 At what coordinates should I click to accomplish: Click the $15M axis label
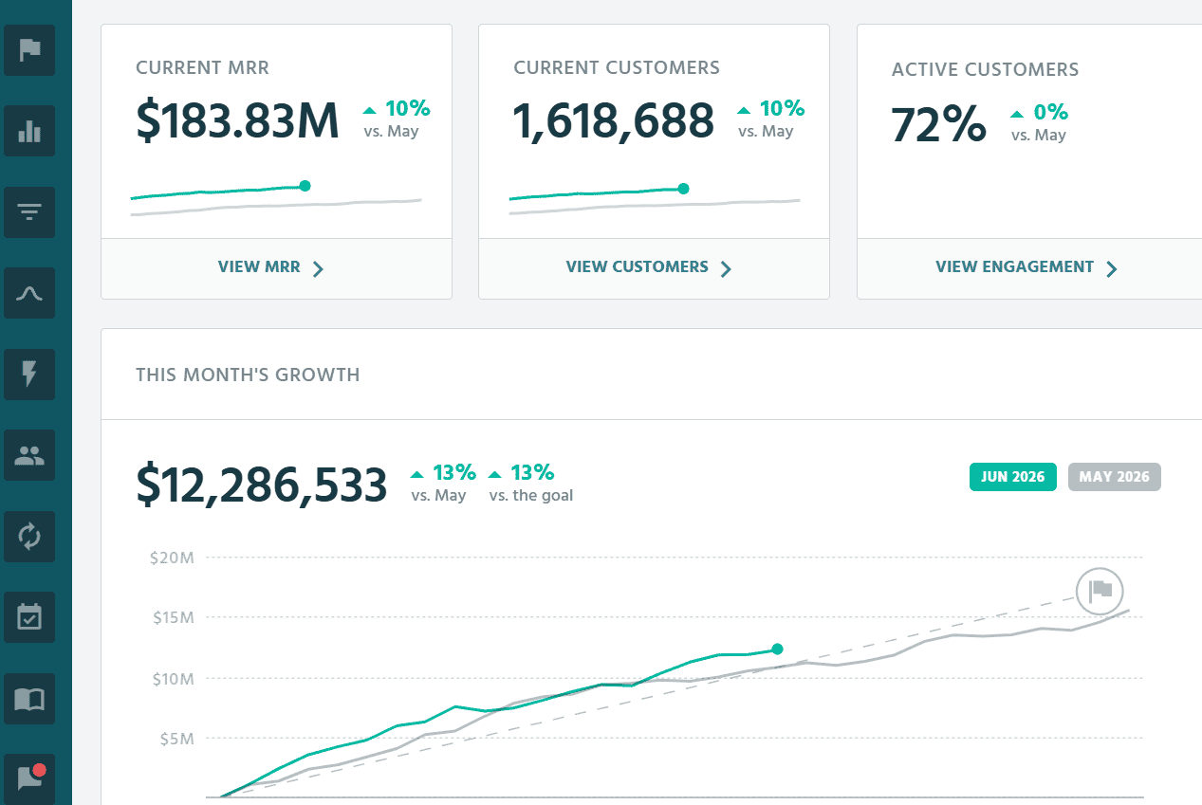pos(172,618)
